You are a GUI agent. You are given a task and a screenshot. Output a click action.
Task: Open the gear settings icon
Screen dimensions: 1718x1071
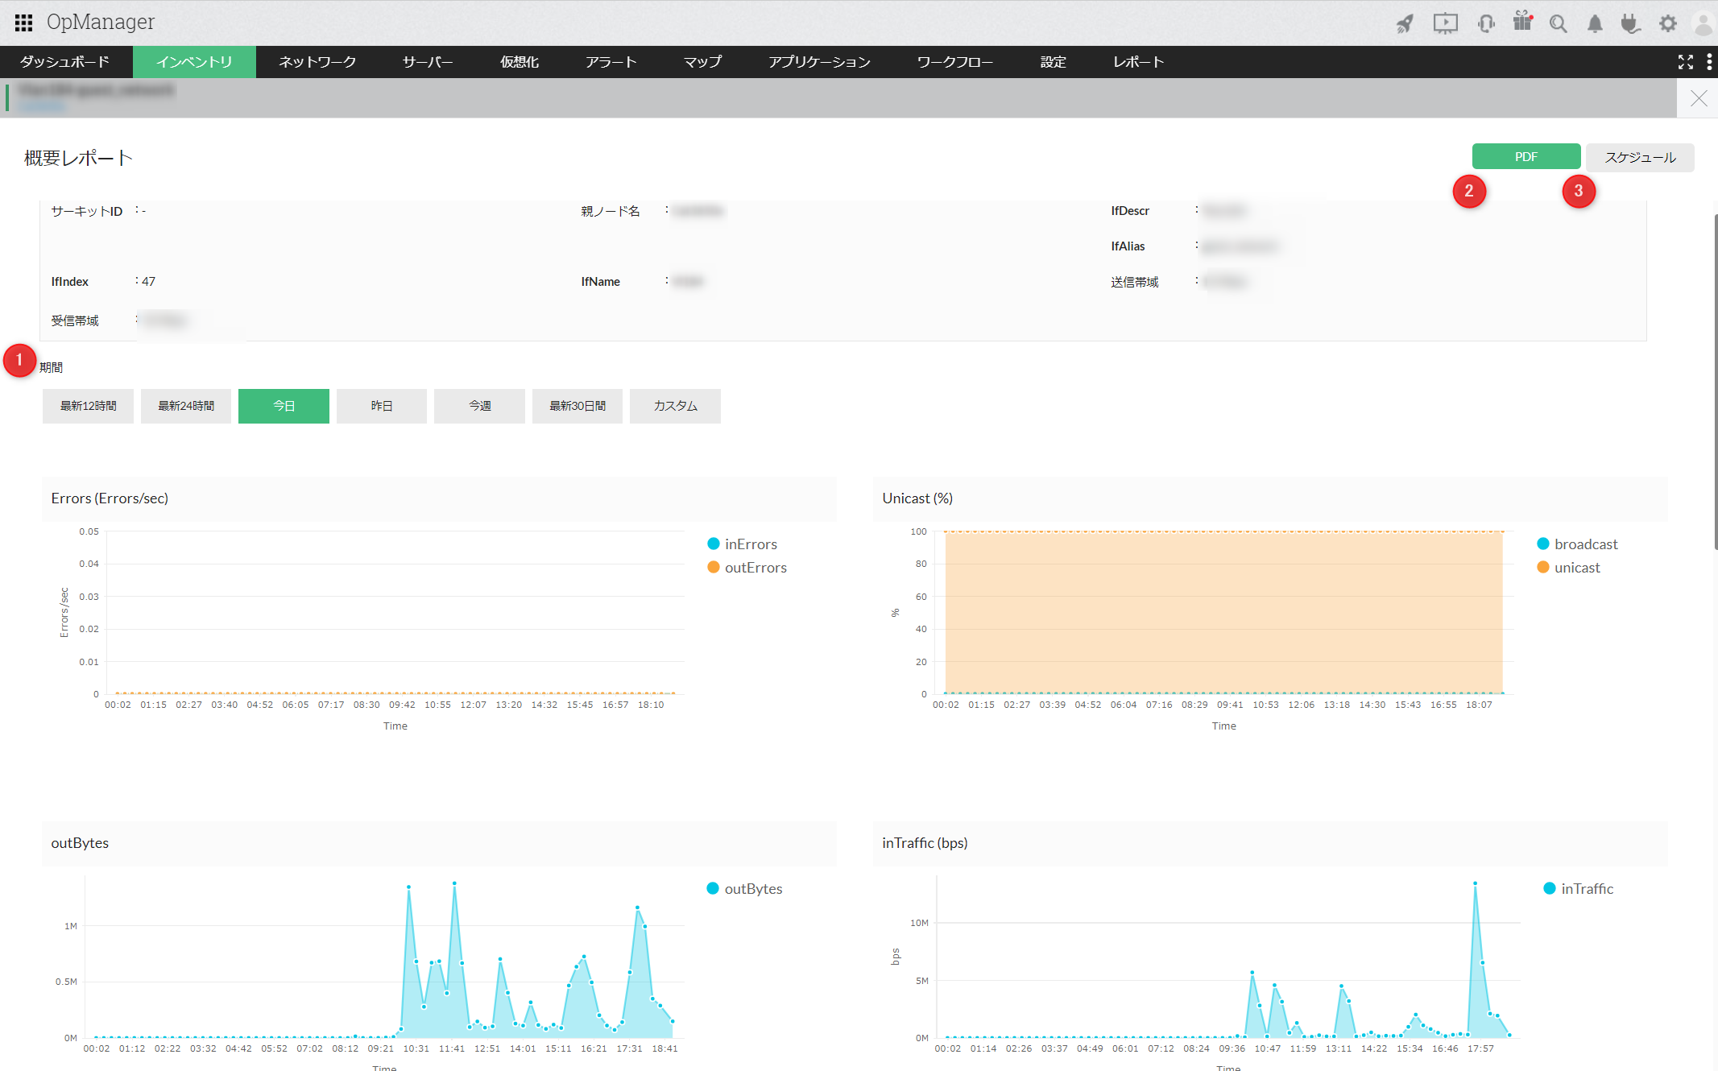(1668, 23)
